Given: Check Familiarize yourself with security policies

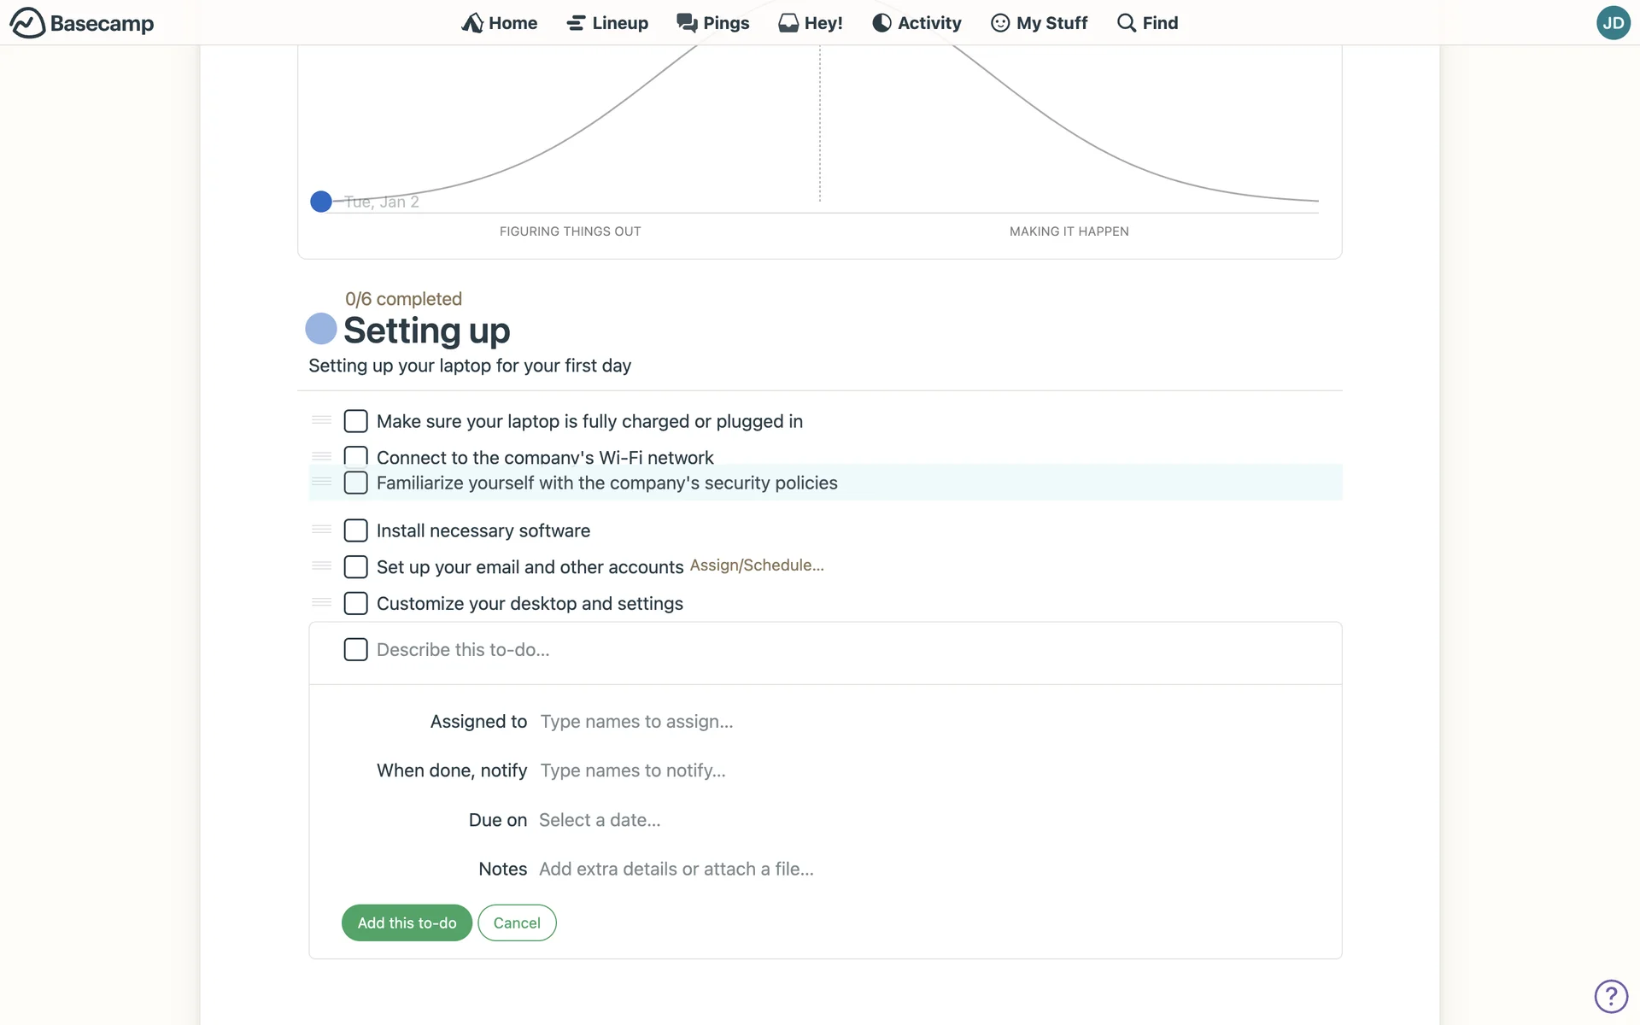Looking at the screenshot, I should coord(355,483).
